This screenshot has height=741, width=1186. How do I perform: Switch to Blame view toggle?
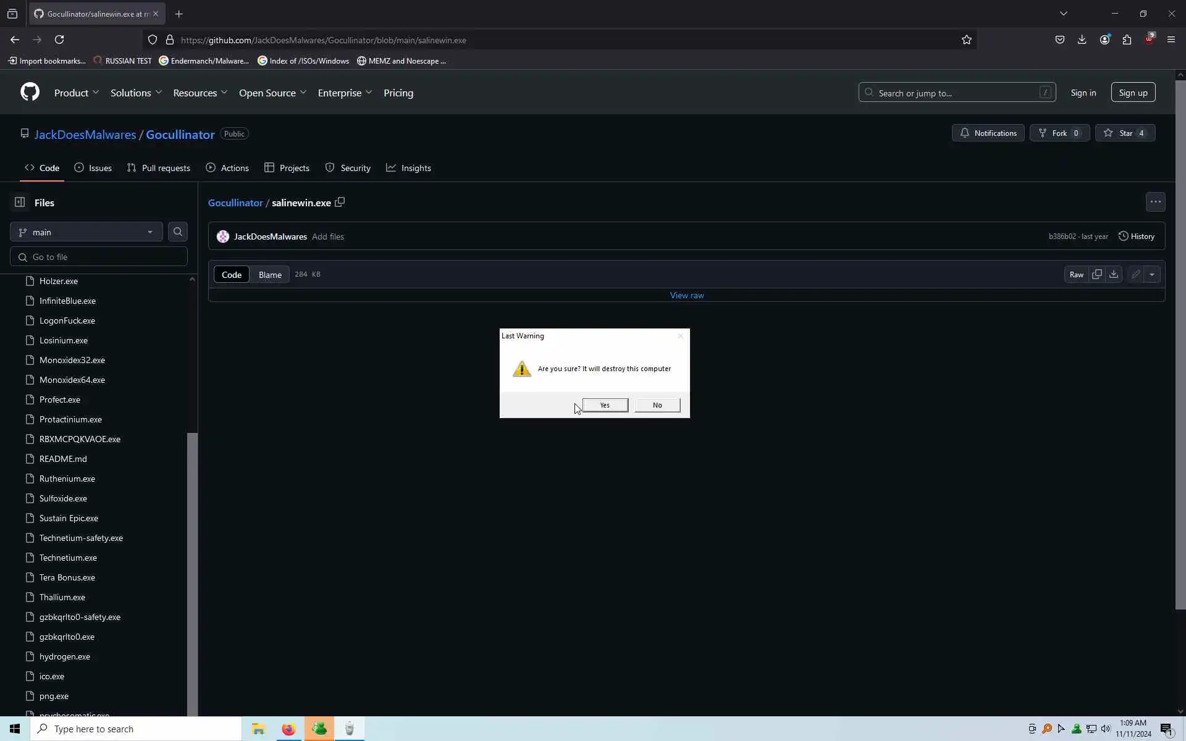(270, 275)
